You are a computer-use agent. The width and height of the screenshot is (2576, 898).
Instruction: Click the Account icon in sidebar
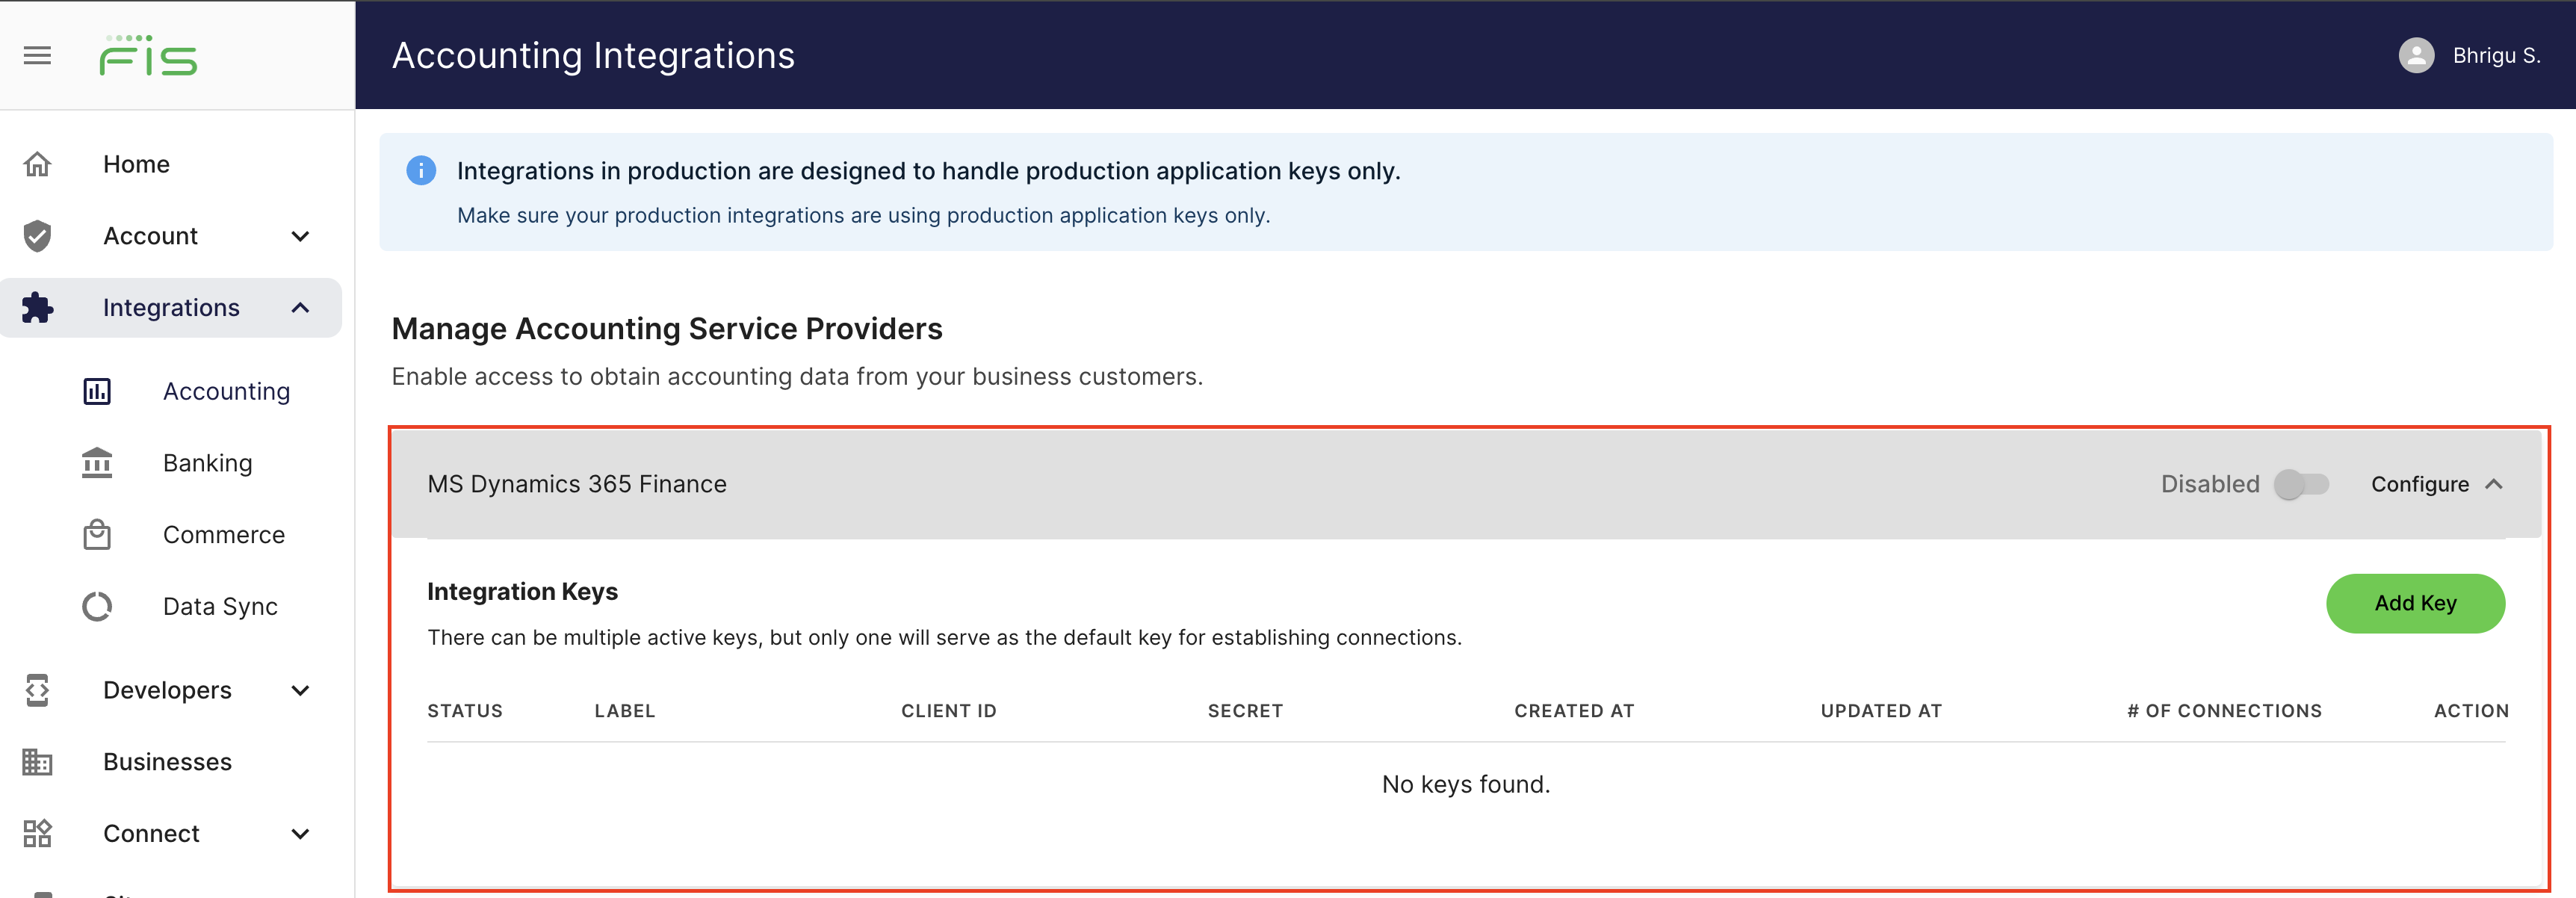pos(40,235)
